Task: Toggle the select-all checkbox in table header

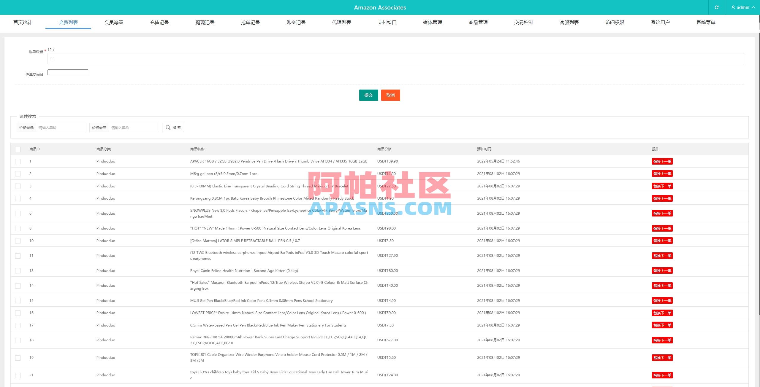Action: (18, 149)
